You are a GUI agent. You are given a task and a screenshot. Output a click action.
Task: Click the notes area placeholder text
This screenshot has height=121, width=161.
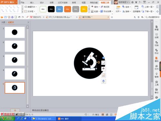(x=40, y=110)
